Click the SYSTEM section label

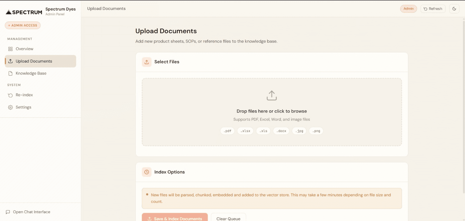pos(14,85)
